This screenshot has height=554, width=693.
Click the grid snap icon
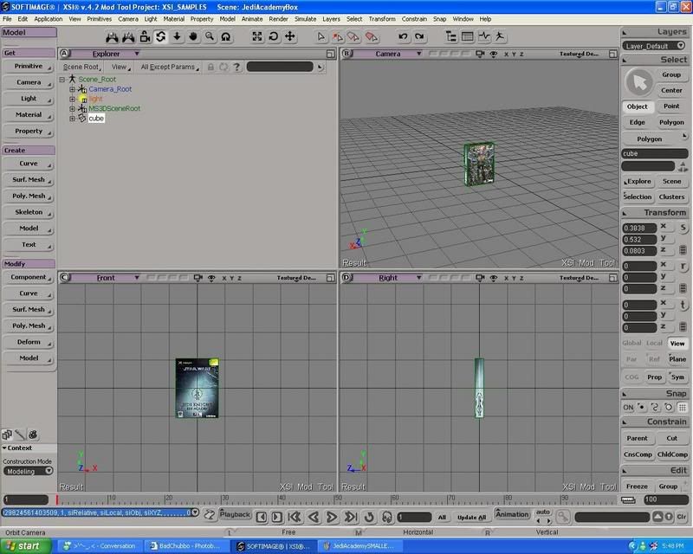click(682, 408)
